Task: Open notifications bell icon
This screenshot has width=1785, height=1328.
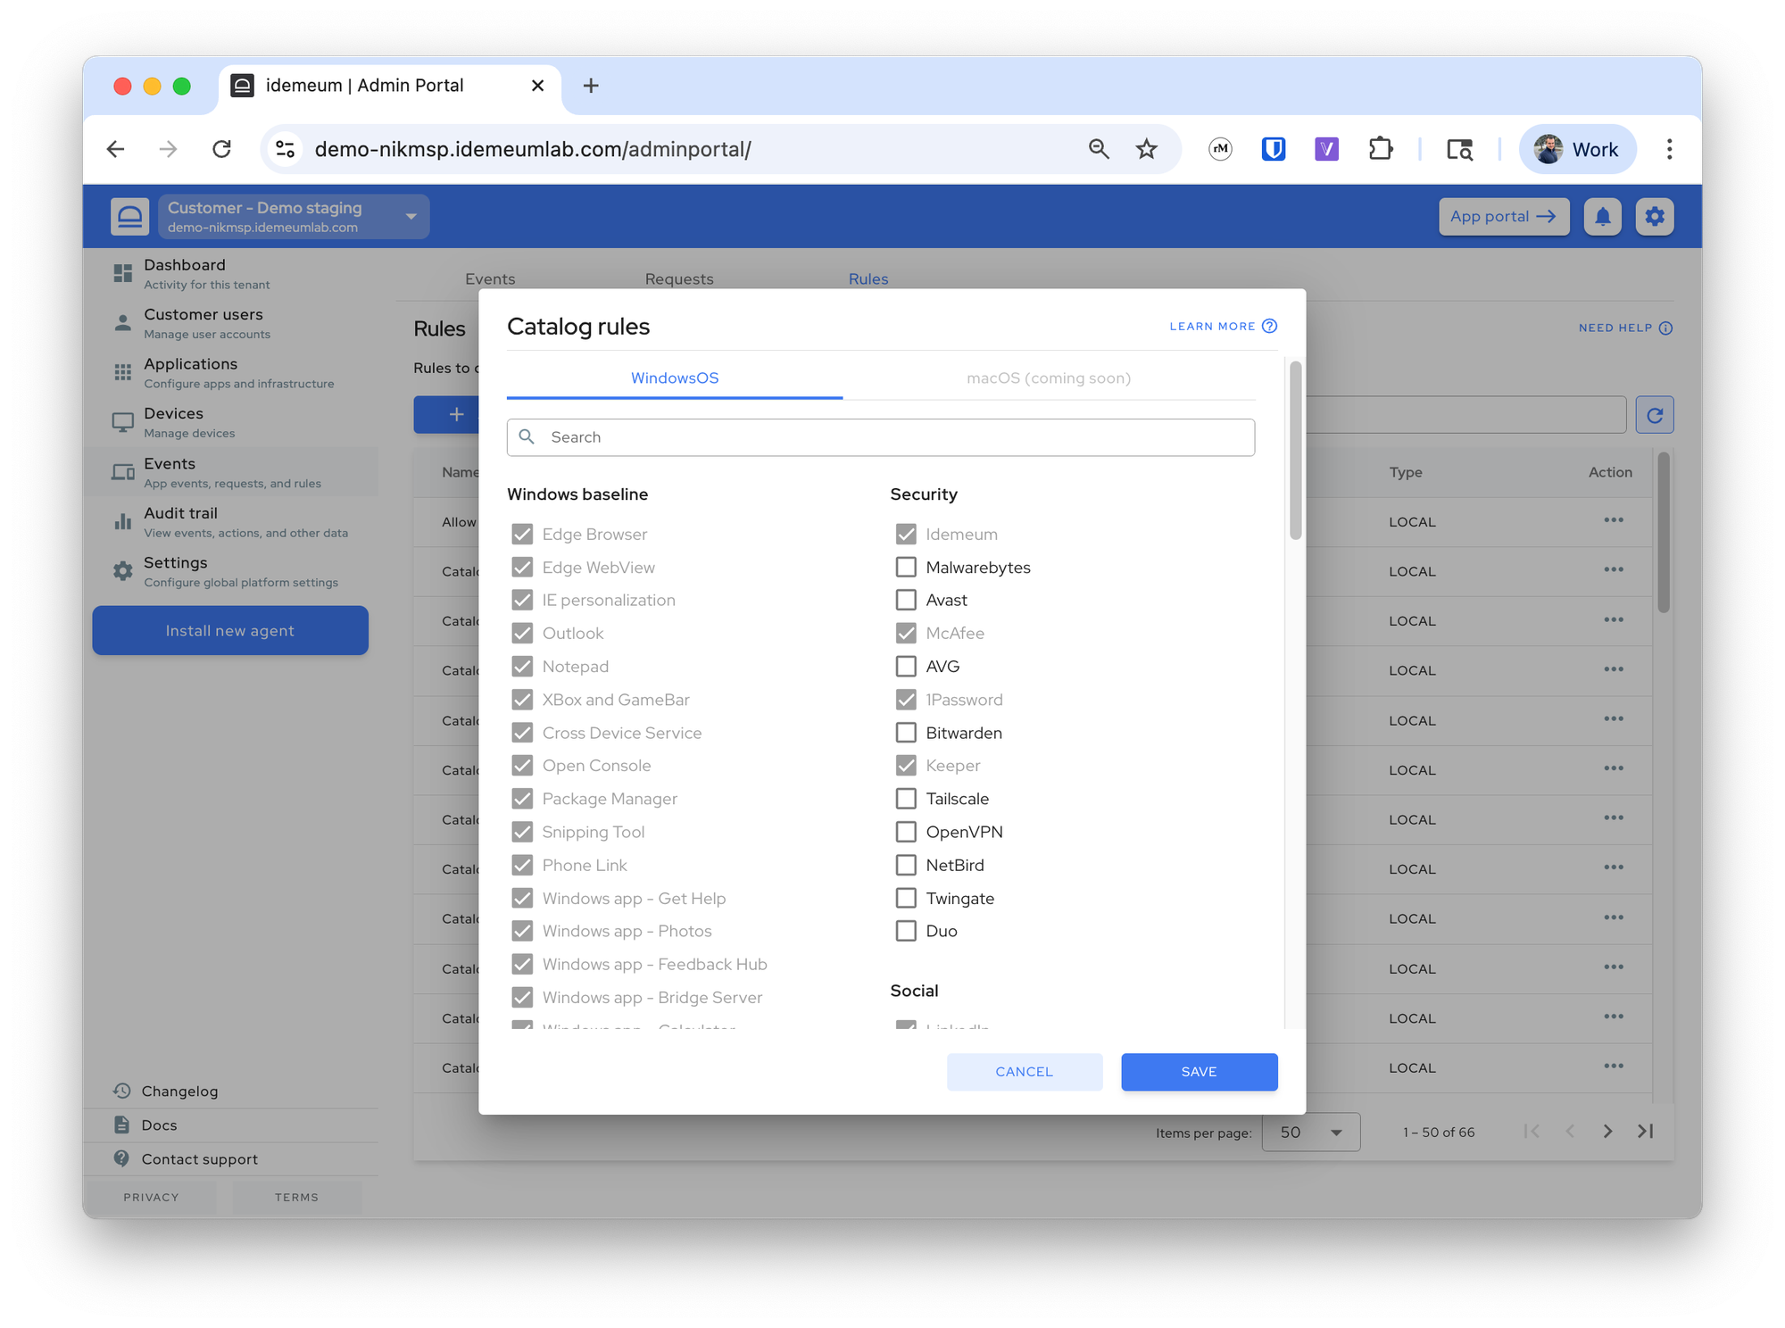Action: pos(1603,217)
